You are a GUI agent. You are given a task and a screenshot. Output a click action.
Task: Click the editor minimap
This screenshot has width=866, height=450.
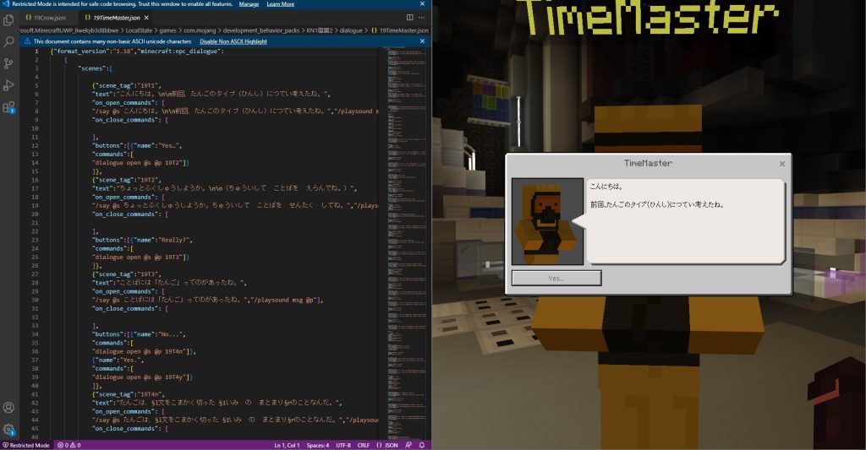(x=407, y=242)
